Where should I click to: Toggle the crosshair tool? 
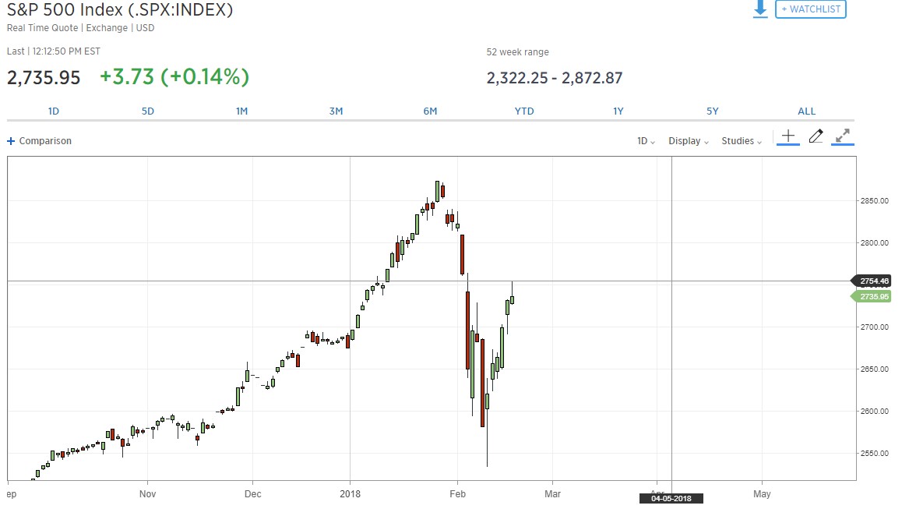pyautogui.click(x=788, y=136)
